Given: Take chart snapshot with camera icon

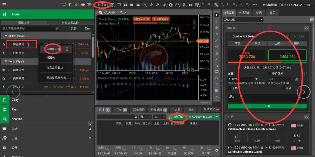Looking at the screenshot, I should (x=217, y=97).
